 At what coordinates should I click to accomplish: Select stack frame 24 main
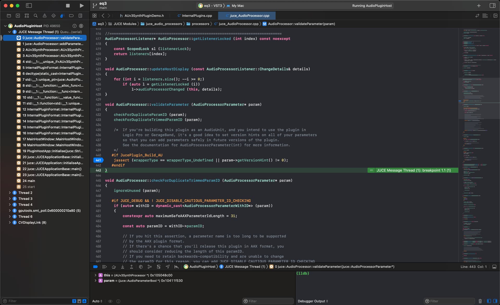tap(29, 181)
